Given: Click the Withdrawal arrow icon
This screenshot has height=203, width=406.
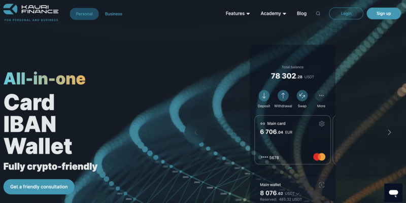Looking at the screenshot, I should (x=283, y=95).
